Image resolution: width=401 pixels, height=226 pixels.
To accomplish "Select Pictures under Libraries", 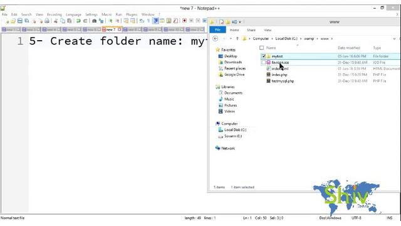I will pyautogui.click(x=231, y=105).
